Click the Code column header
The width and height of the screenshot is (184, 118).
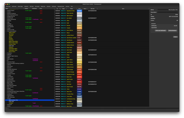[x=63, y=9]
